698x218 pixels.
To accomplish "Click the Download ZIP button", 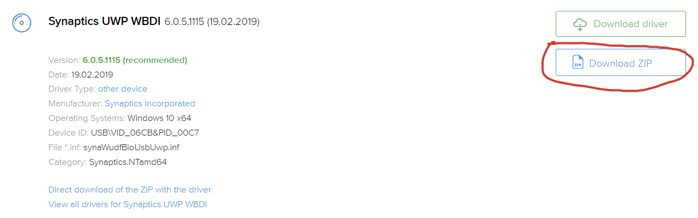I will click(620, 63).
